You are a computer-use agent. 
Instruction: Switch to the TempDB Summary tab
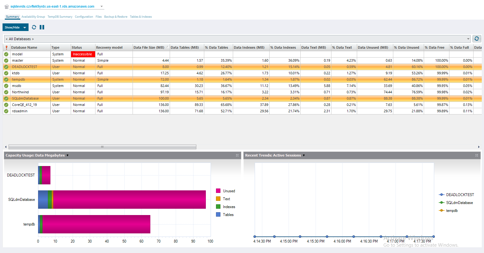tap(60, 17)
